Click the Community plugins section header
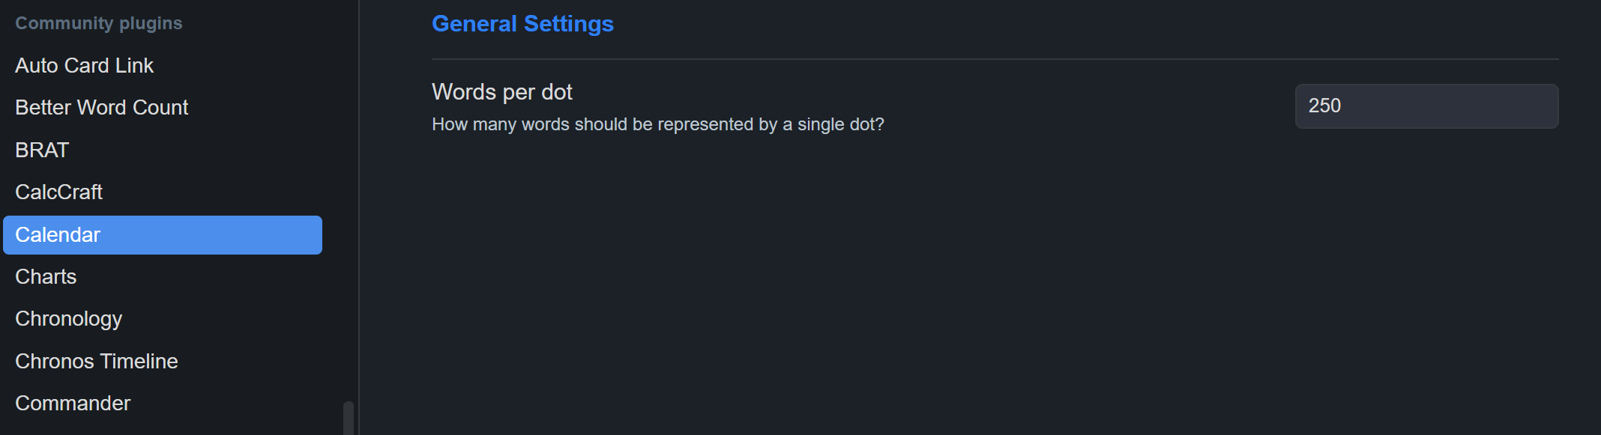 [98, 23]
